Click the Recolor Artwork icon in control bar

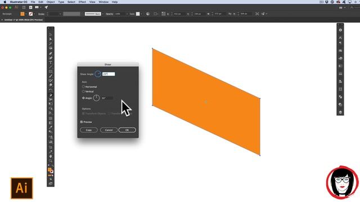(148, 13)
